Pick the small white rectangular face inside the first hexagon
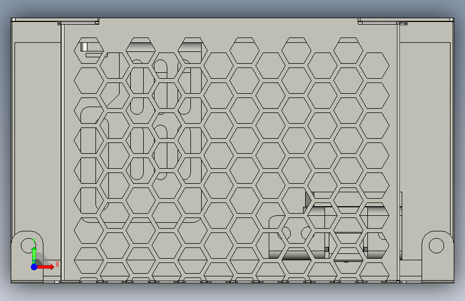This screenshot has width=465, height=301. tap(84, 47)
